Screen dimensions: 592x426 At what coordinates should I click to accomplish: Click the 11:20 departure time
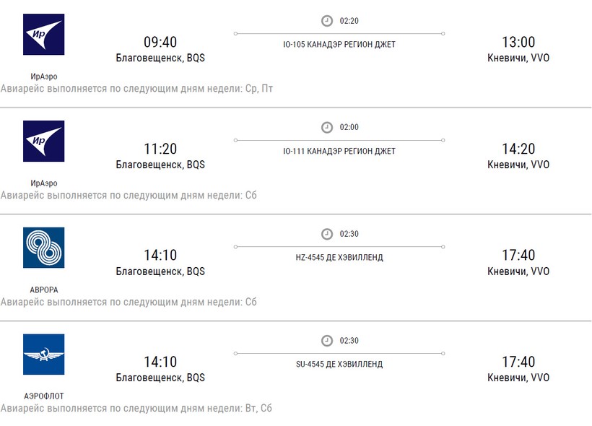[160, 149]
